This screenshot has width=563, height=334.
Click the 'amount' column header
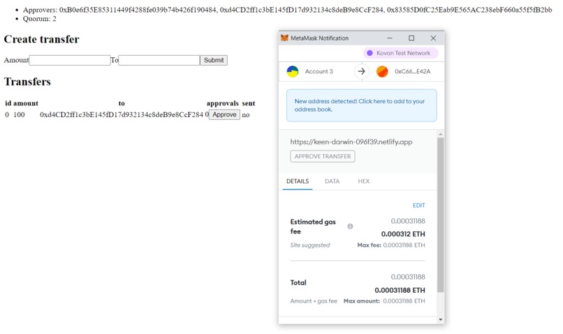click(25, 103)
